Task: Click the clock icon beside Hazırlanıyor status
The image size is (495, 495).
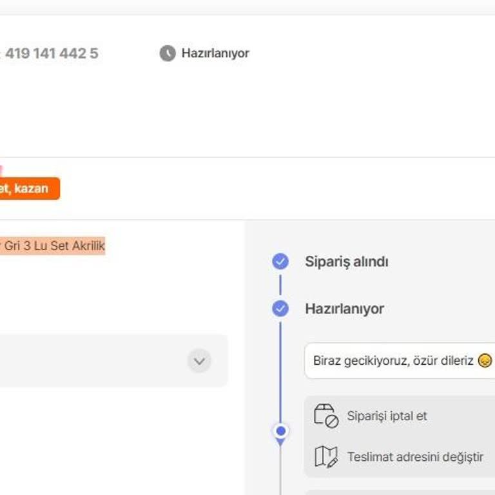Action: click(x=168, y=53)
